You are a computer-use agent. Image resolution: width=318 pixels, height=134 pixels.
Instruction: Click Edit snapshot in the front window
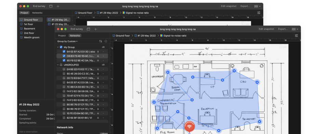pyautogui.click(x=266, y=29)
